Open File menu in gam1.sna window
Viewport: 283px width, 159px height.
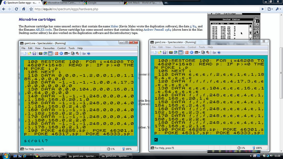point(23,48)
